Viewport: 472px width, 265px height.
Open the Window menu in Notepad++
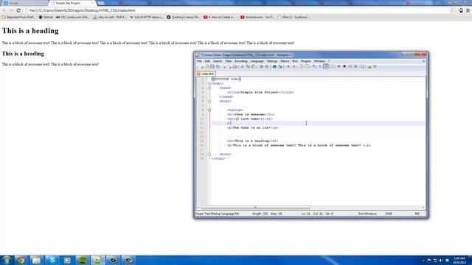319,61
